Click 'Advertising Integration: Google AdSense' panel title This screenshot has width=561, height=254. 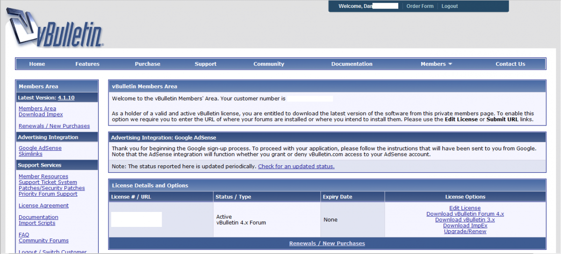pyautogui.click(x=164, y=138)
